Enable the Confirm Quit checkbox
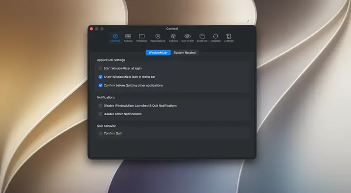The height and width of the screenshot is (193, 351). click(100, 133)
